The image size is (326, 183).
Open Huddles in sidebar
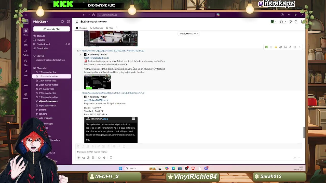(x=41, y=40)
